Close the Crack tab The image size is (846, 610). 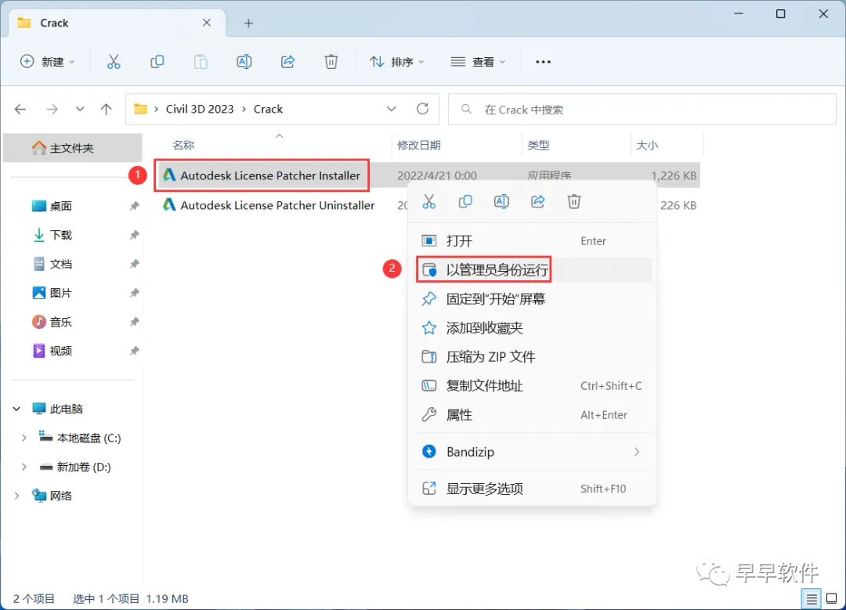point(207,23)
